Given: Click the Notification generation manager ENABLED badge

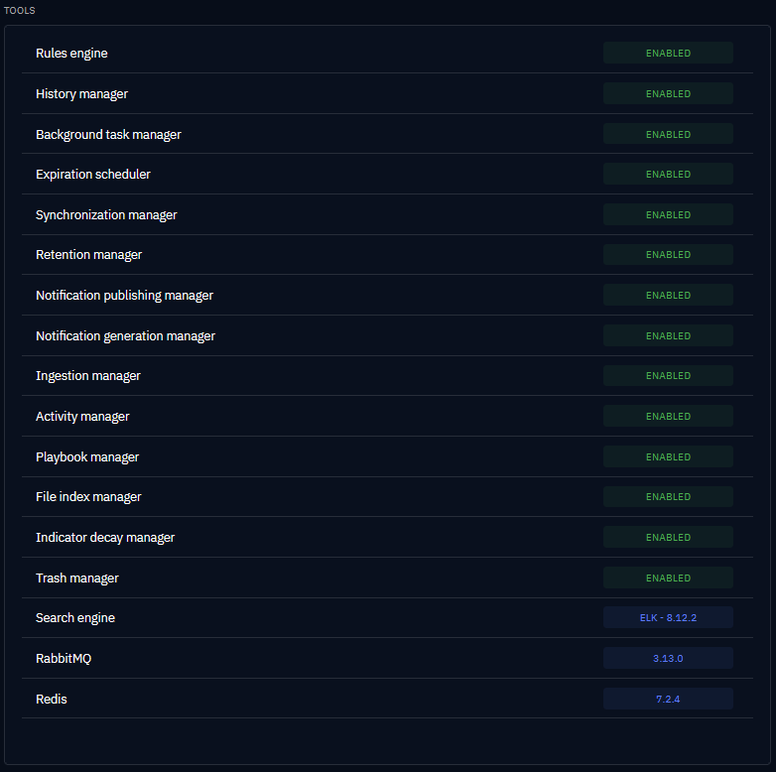Looking at the screenshot, I should coord(668,335).
